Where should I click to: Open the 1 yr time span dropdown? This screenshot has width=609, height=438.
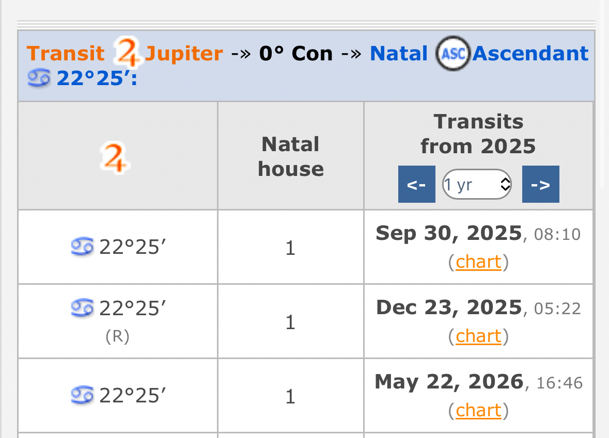click(x=477, y=184)
